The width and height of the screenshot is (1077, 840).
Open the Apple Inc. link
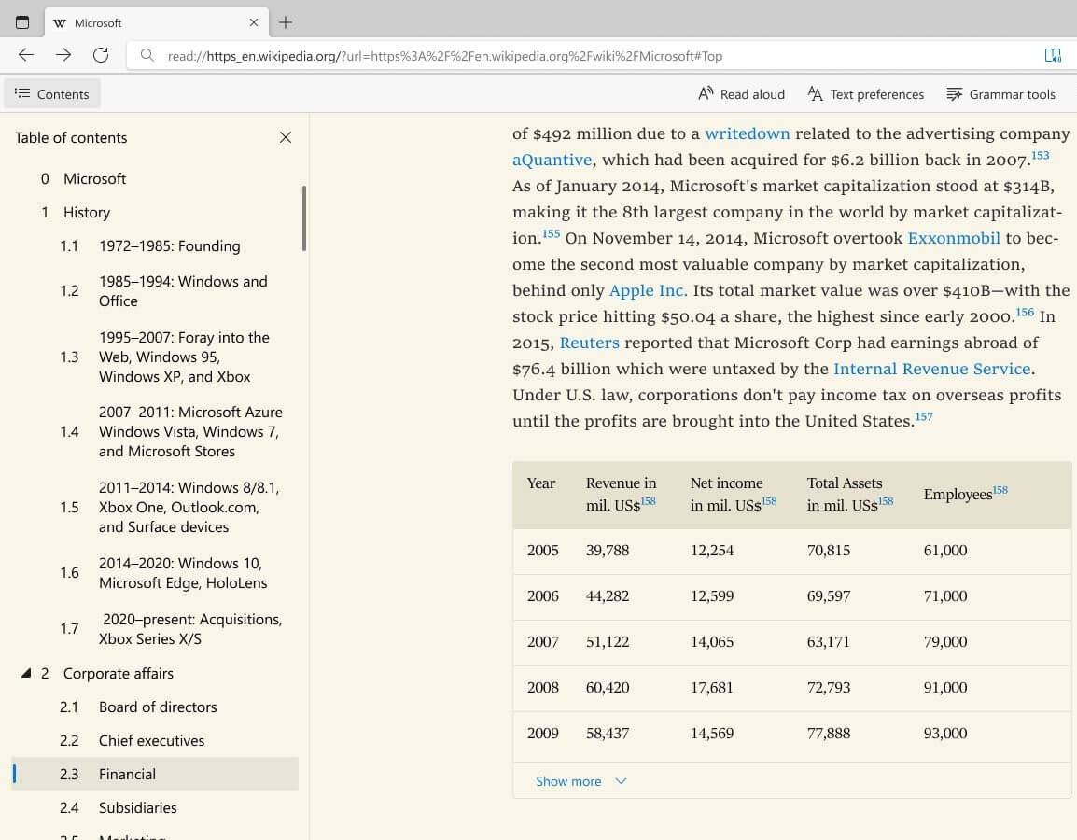[x=648, y=290]
